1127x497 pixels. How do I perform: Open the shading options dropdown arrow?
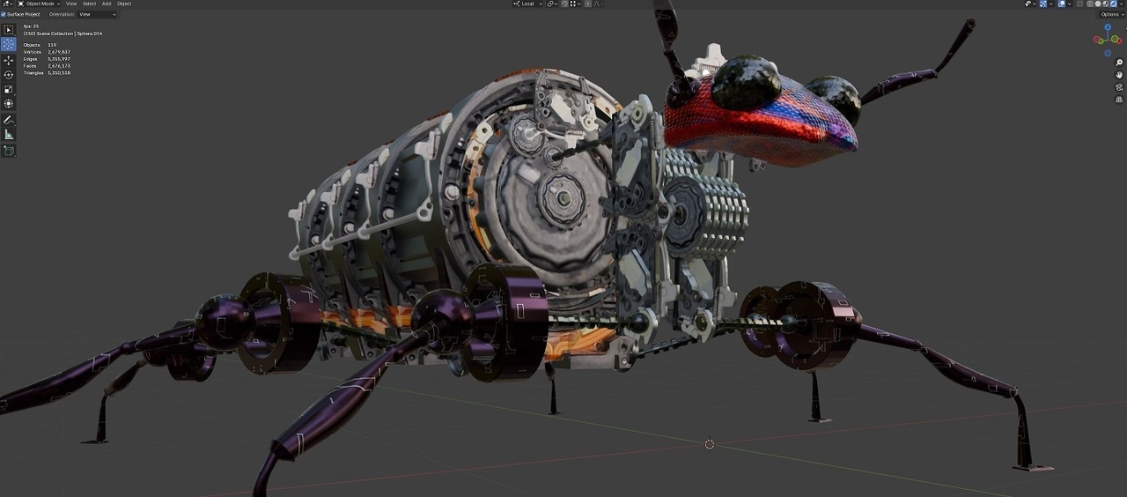1122,4
